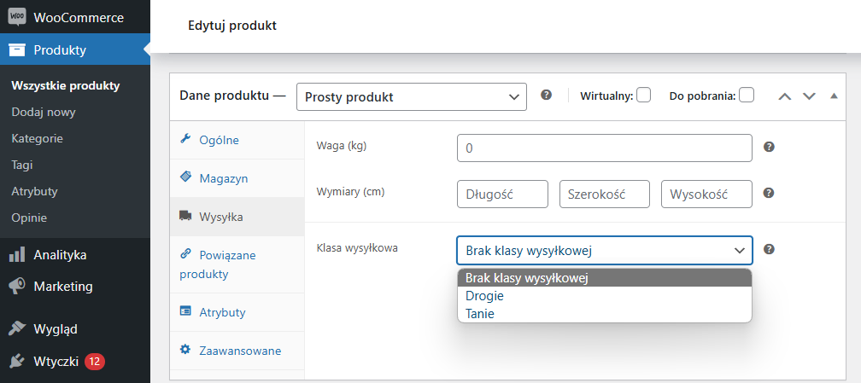Click into the Długość dimension field
The image size is (861, 383).
[x=502, y=194]
